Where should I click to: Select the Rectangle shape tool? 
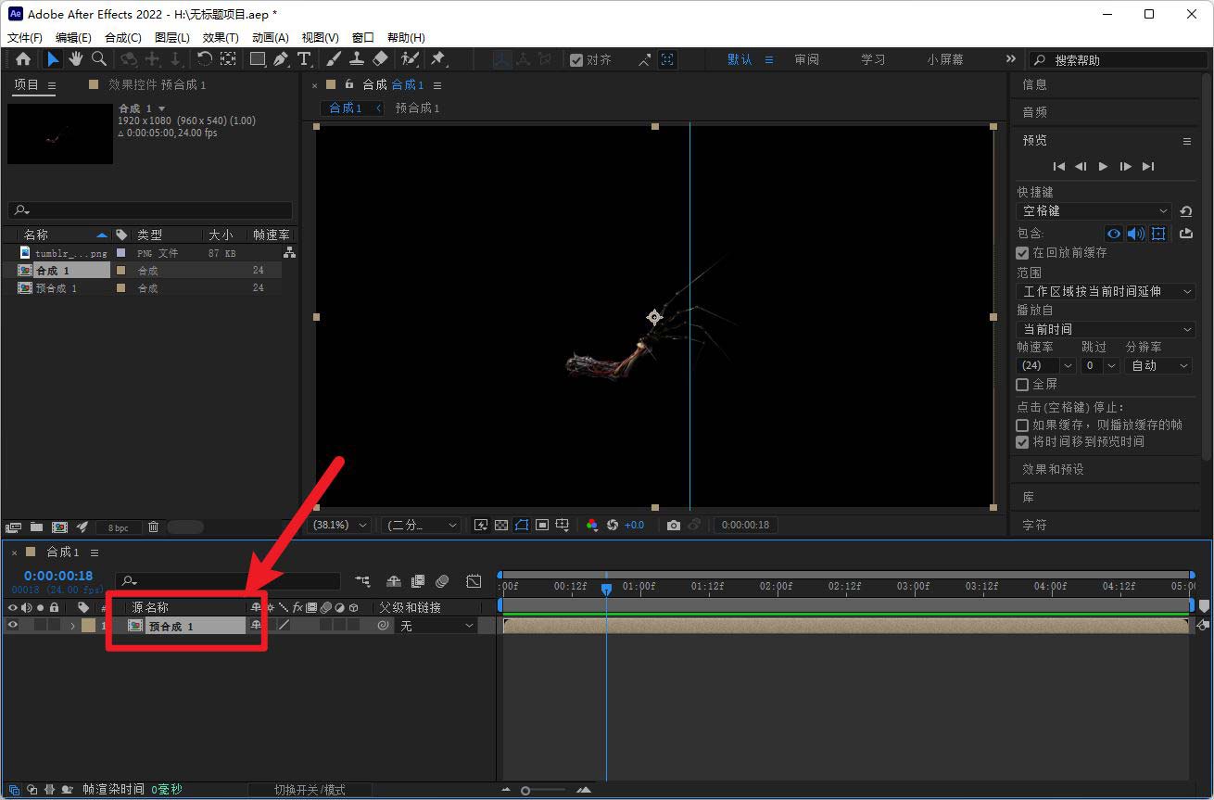tap(258, 59)
